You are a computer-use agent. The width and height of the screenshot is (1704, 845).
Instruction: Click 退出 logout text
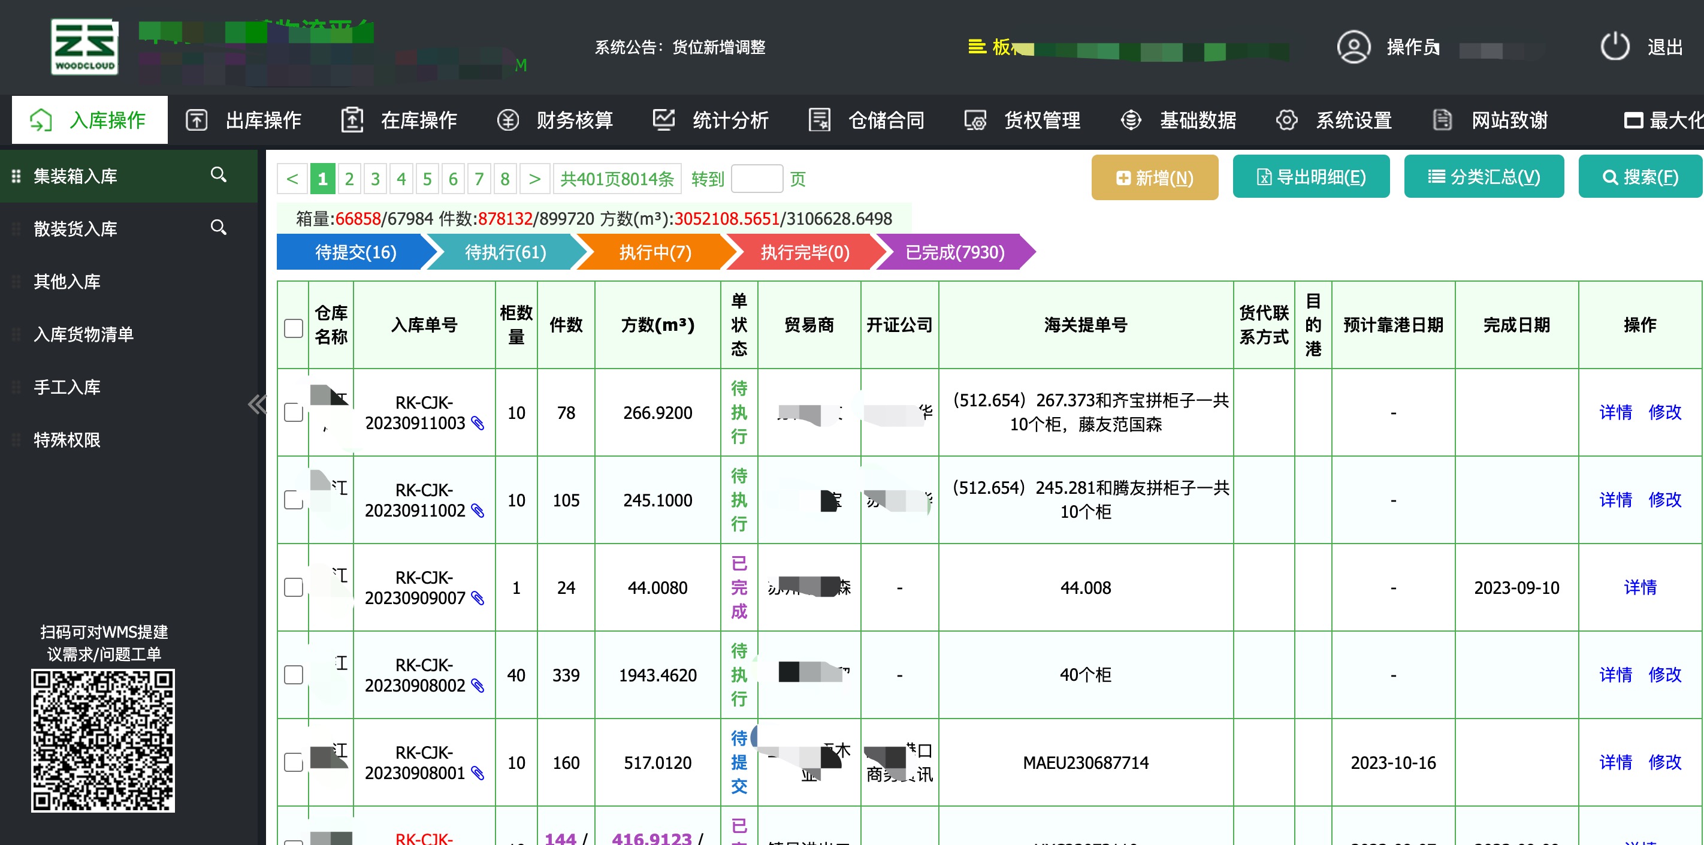click(1665, 47)
